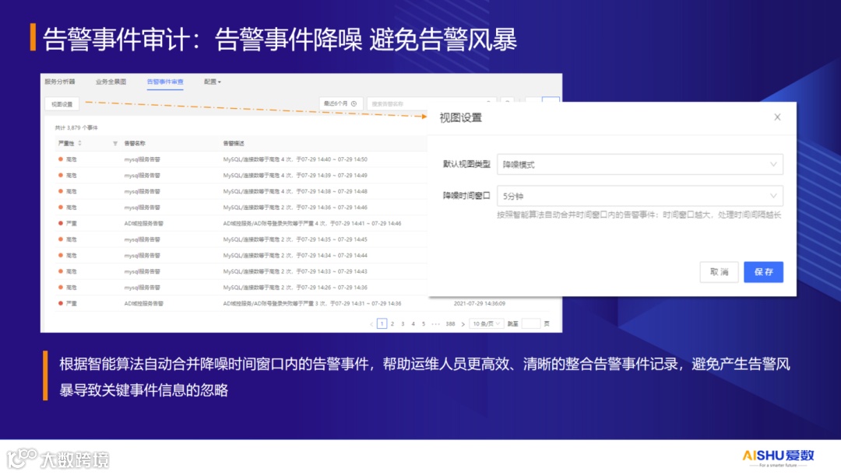Select the row ending 14:33 ~ 07-29 14:43
The height and width of the screenshot is (475, 841).
pyautogui.click(x=241, y=271)
